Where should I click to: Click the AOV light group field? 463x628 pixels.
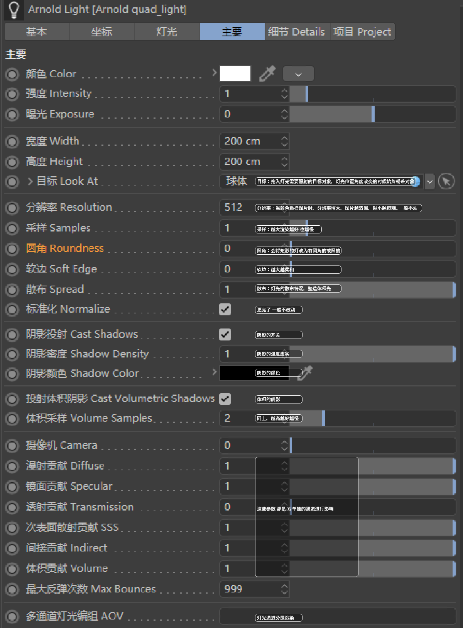coord(338,616)
